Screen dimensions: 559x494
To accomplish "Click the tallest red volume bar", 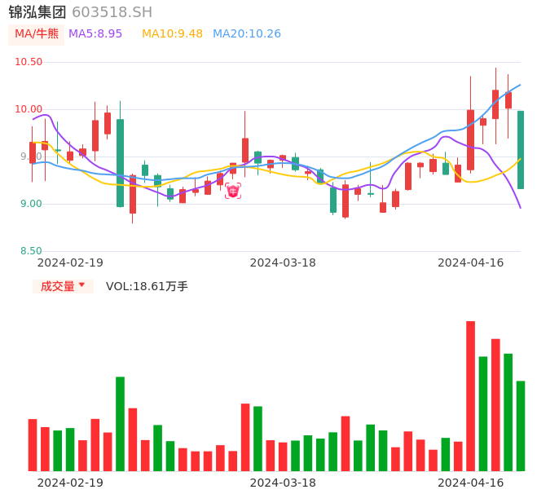I will point(471,396).
